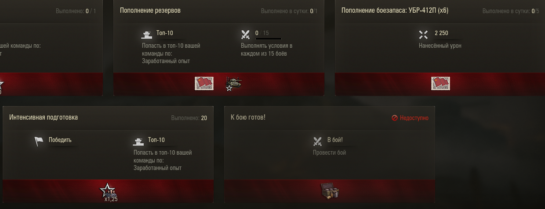The width and height of the screenshot is (545, 209).
Task: Click Выполнено в сутки 0/1 counter
Action: [289, 11]
